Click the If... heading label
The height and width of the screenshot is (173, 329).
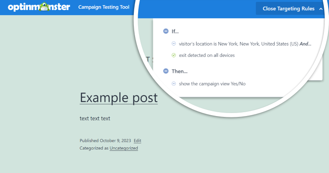[x=175, y=31]
